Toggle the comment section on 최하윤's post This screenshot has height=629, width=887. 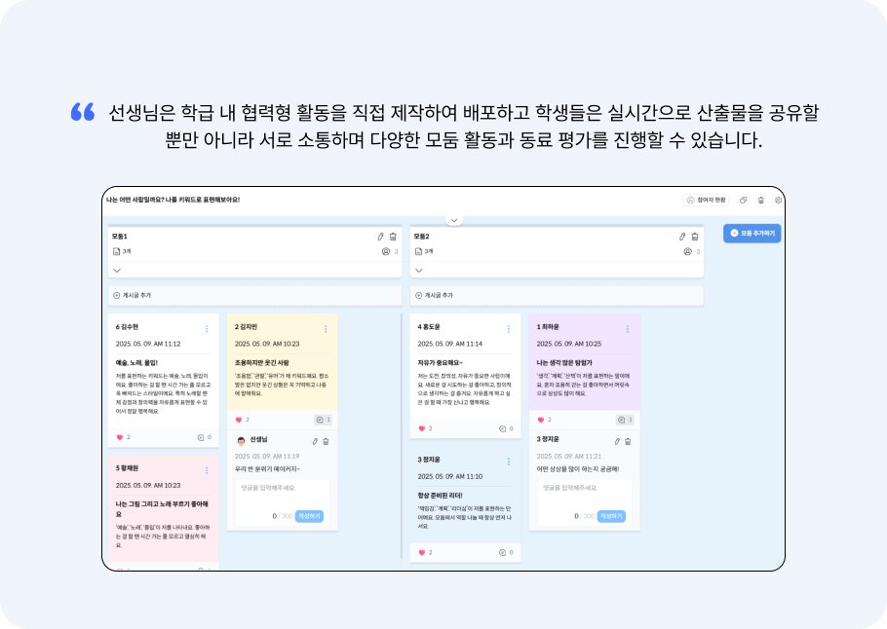625,420
